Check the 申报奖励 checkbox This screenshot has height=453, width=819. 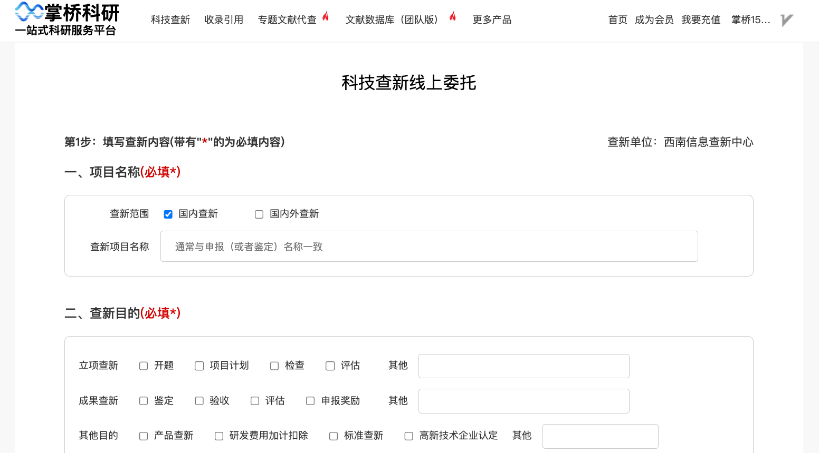click(x=311, y=401)
